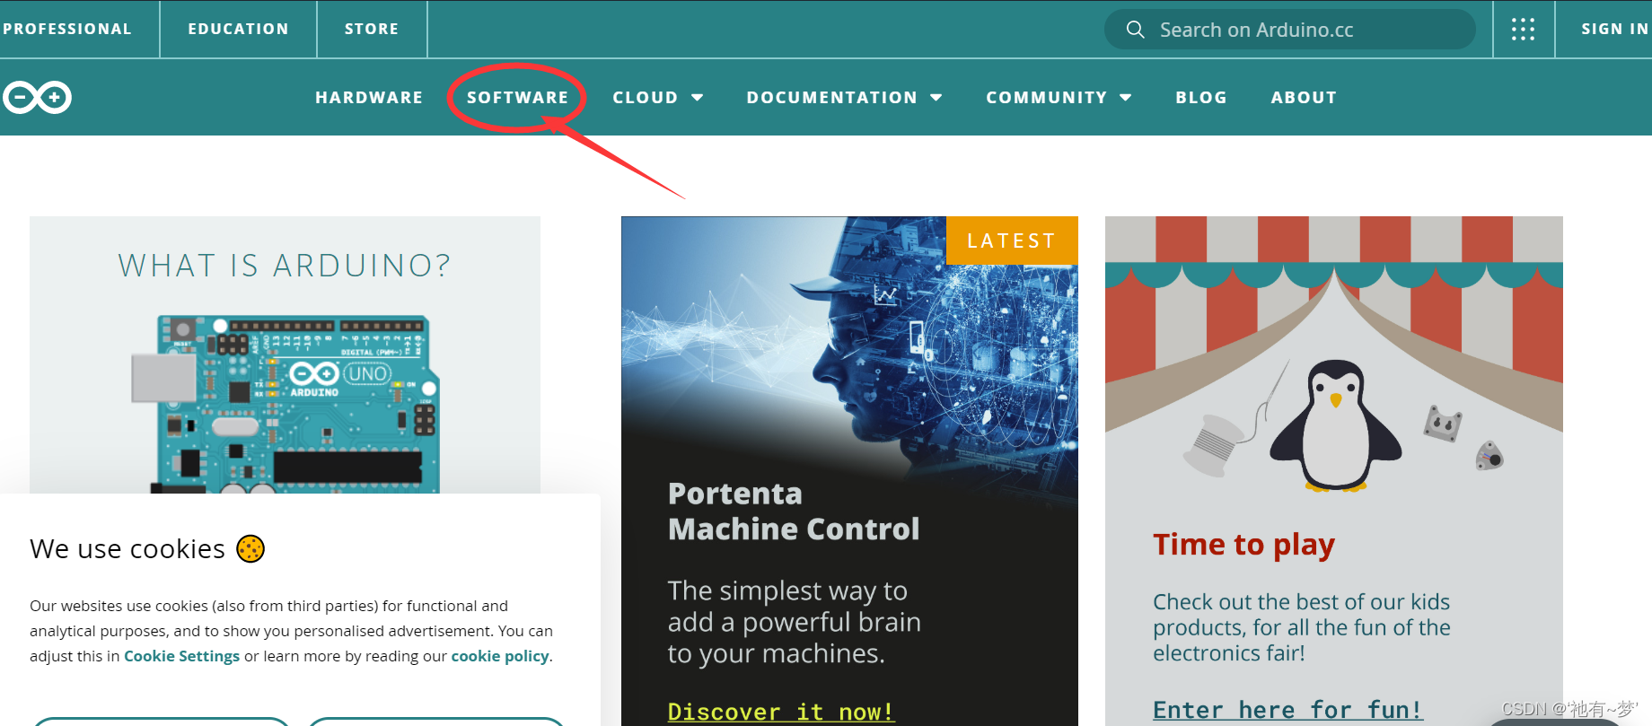Expand the Community dropdown menu
The height and width of the screenshot is (726, 1652).
[x=1059, y=97]
